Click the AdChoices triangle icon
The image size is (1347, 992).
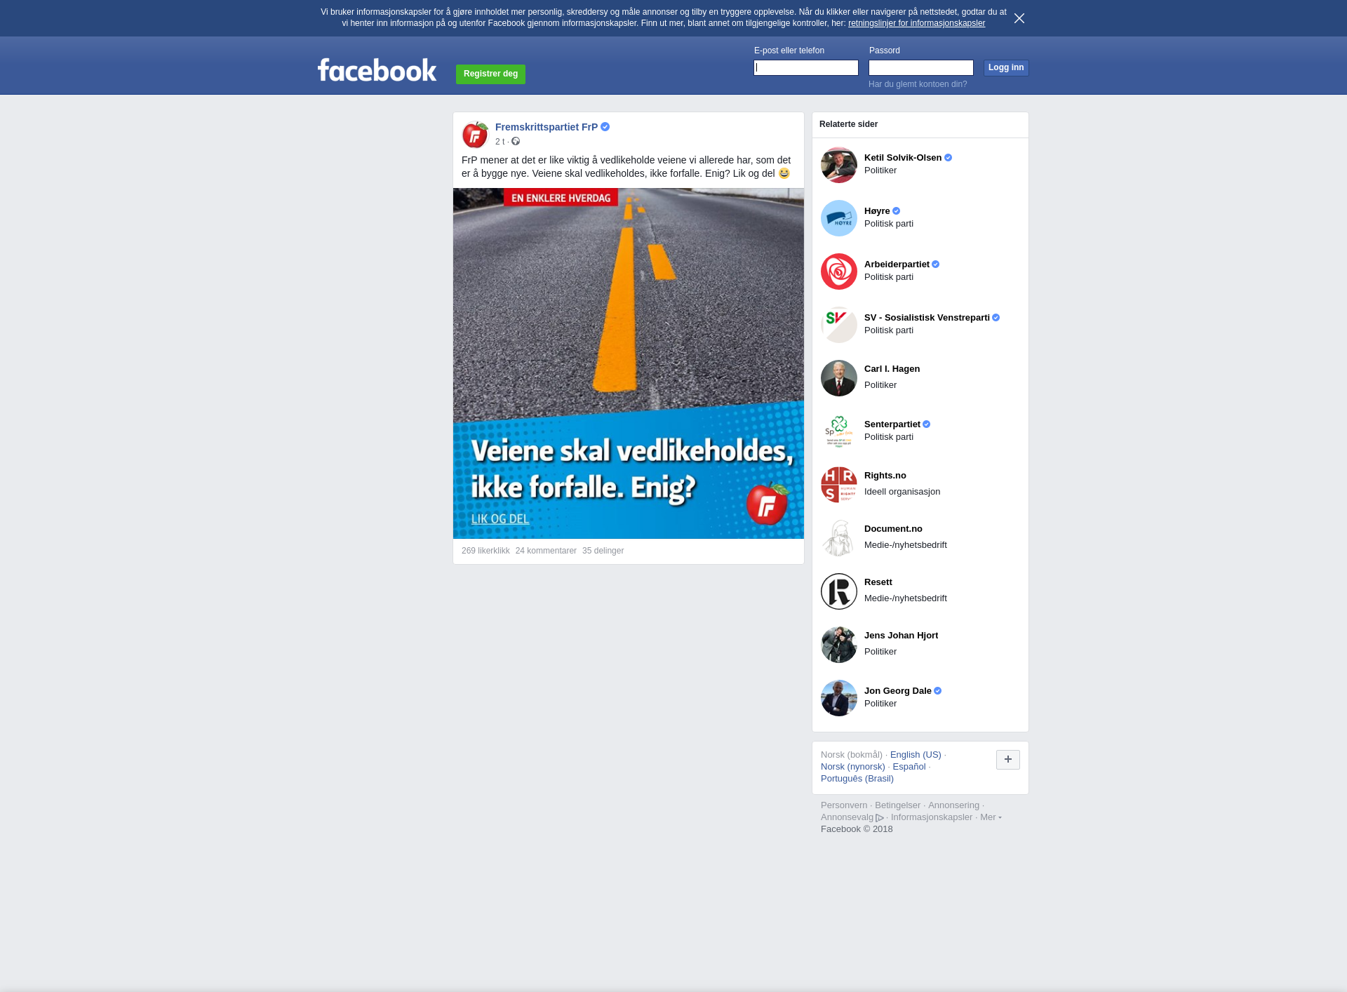[880, 818]
